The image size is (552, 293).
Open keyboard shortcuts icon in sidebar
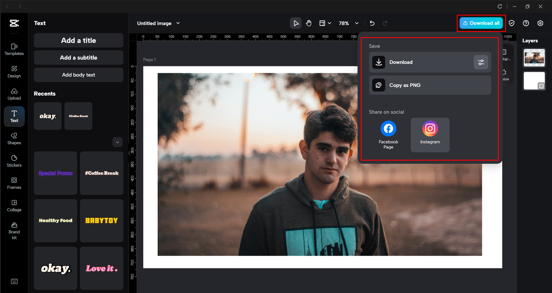click(14, 281)
